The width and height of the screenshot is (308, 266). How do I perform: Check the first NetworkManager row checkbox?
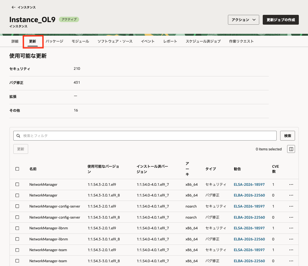(x=17, y=184)
